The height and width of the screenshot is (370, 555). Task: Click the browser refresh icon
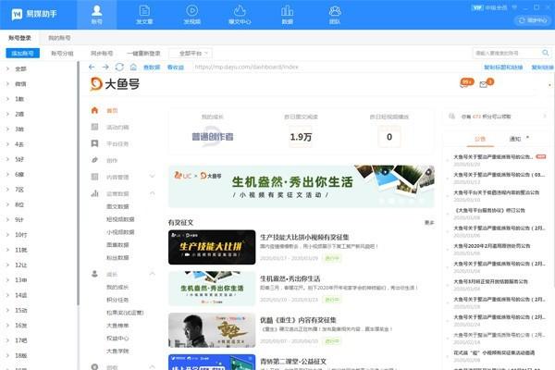[119, 68]
